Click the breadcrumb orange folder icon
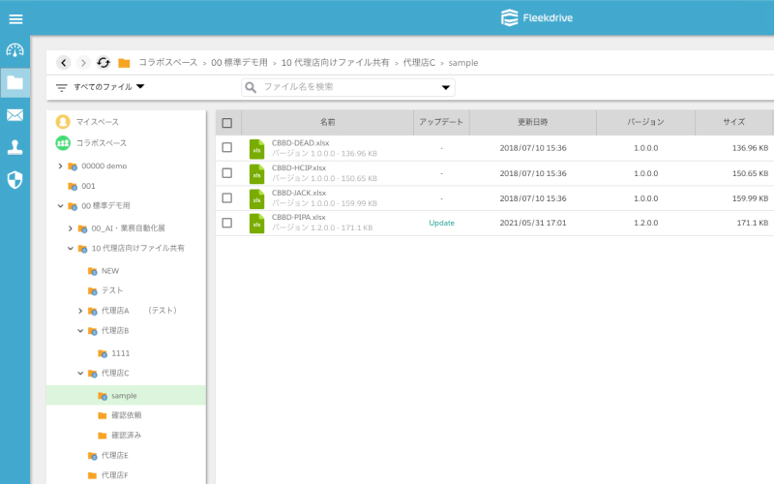 [x=124, y=63]
